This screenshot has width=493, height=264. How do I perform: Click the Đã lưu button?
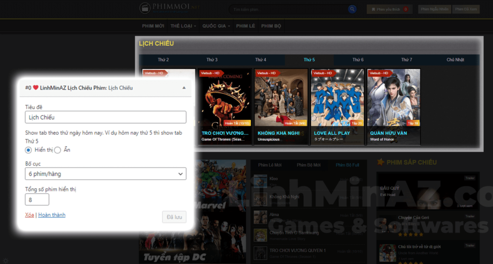[174, 217]
